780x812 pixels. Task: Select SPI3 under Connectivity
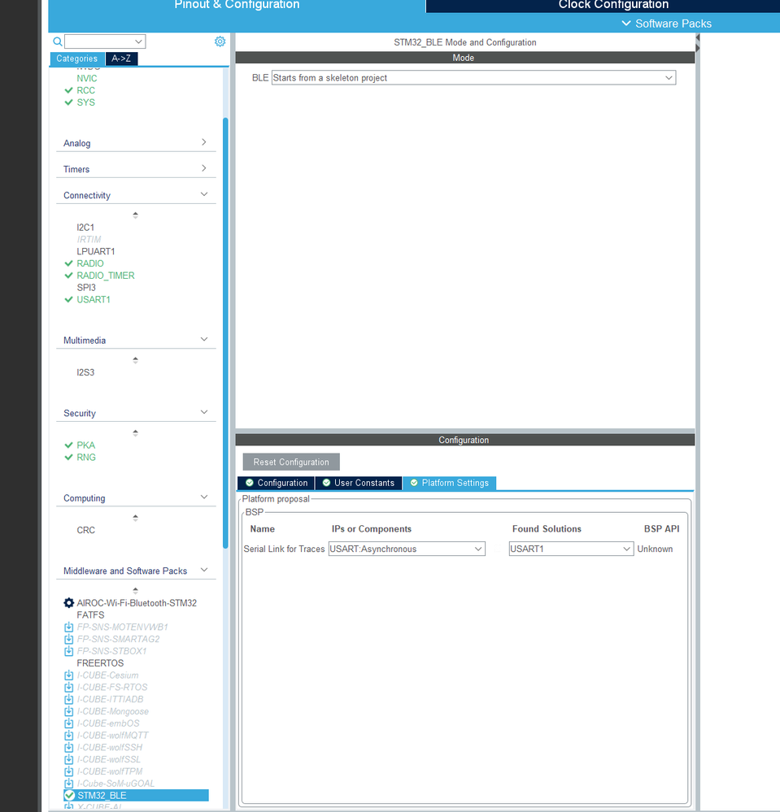click(86, 288)
